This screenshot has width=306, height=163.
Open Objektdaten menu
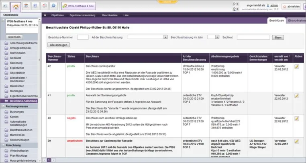[57, 15]
